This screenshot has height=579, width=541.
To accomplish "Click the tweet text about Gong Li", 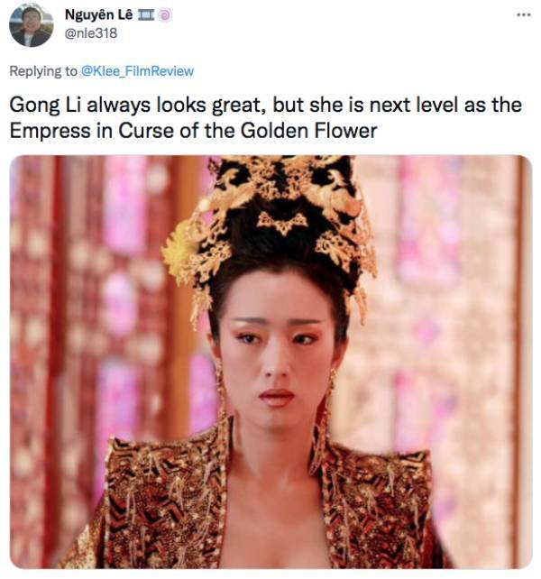I will pos(265,117).
